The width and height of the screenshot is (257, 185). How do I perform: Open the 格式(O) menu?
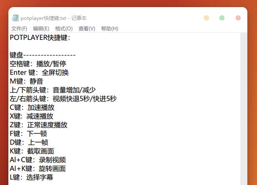click(x=64, y=29)
